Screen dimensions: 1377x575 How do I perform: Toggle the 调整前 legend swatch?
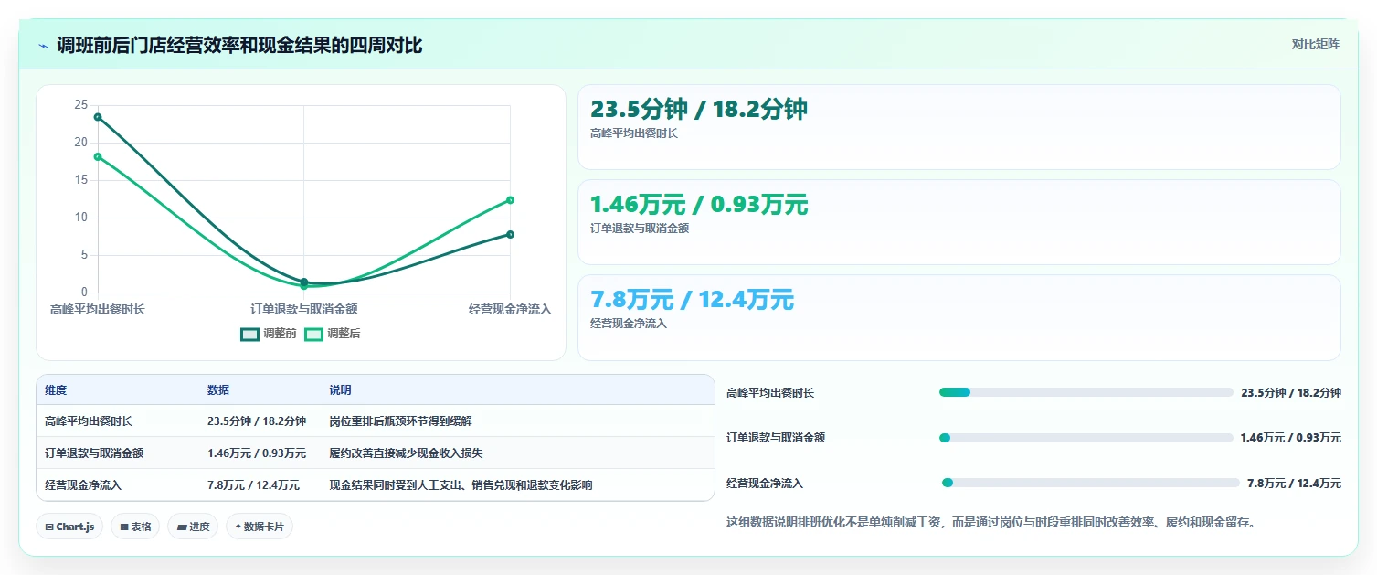pos(250,334)
